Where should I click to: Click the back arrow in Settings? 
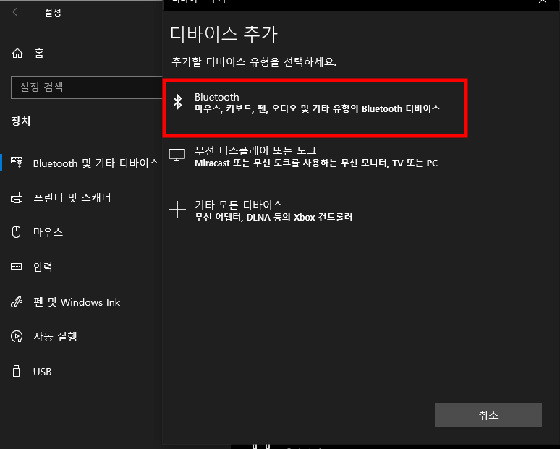point(17,12)
